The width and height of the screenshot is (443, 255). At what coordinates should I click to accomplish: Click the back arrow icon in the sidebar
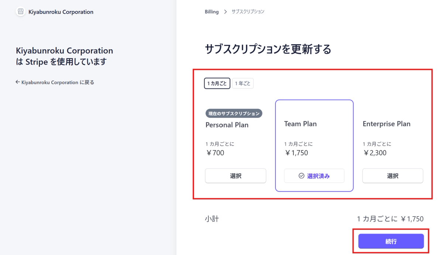click(17, 82)
